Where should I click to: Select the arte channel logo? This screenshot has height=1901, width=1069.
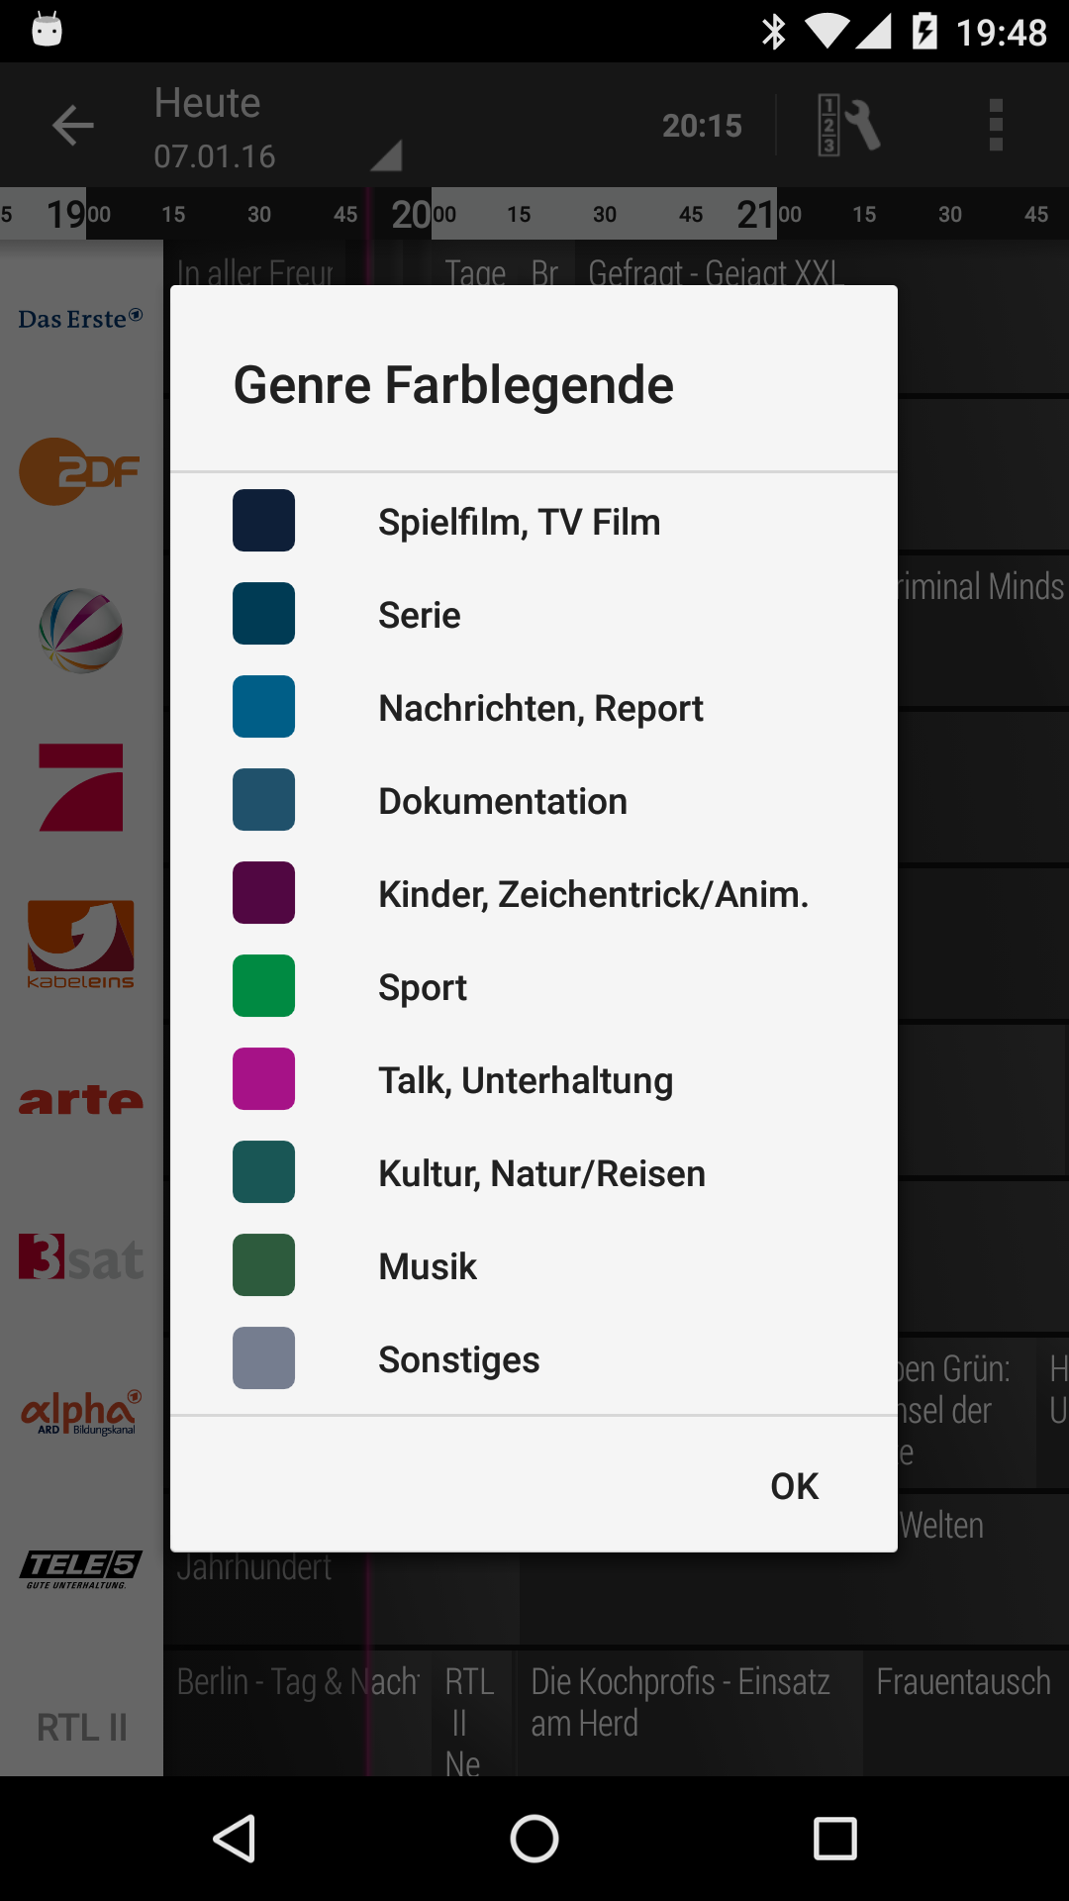(81, 1100)
